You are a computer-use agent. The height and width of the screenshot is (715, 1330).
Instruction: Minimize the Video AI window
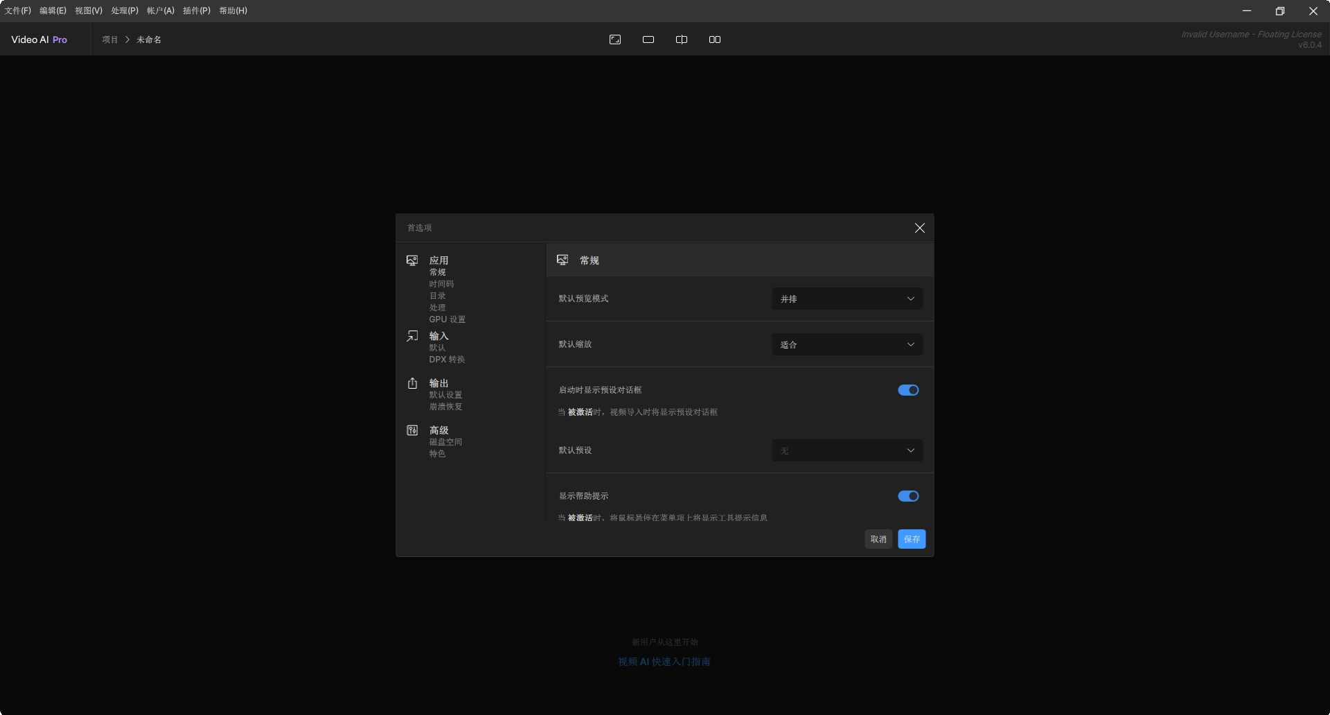pos(1247,11)
